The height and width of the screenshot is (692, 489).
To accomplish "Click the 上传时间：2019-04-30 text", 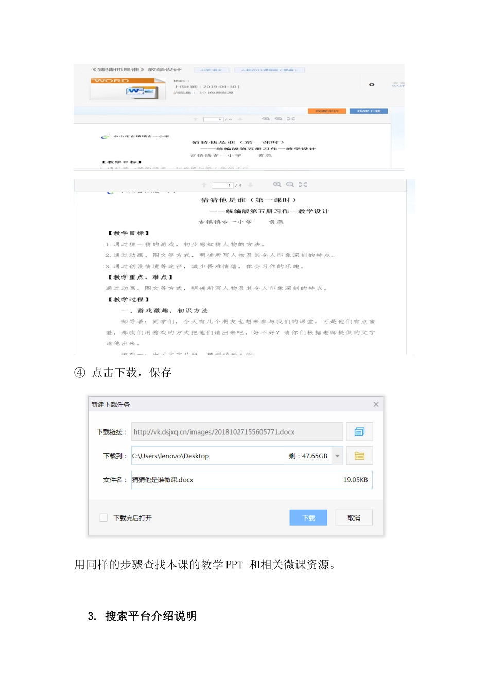I will click(206, 86).
